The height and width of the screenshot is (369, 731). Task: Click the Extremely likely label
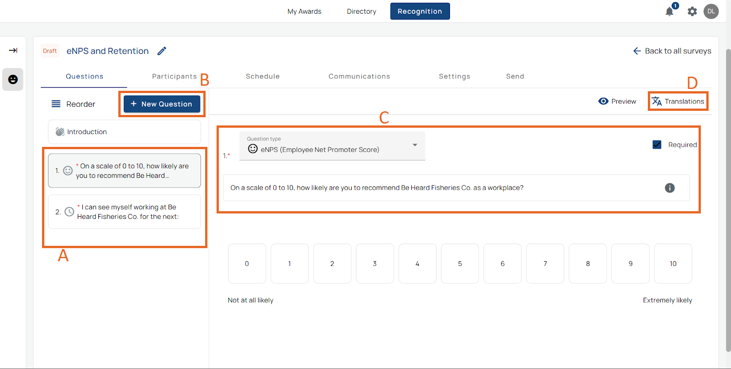[667, 300]
